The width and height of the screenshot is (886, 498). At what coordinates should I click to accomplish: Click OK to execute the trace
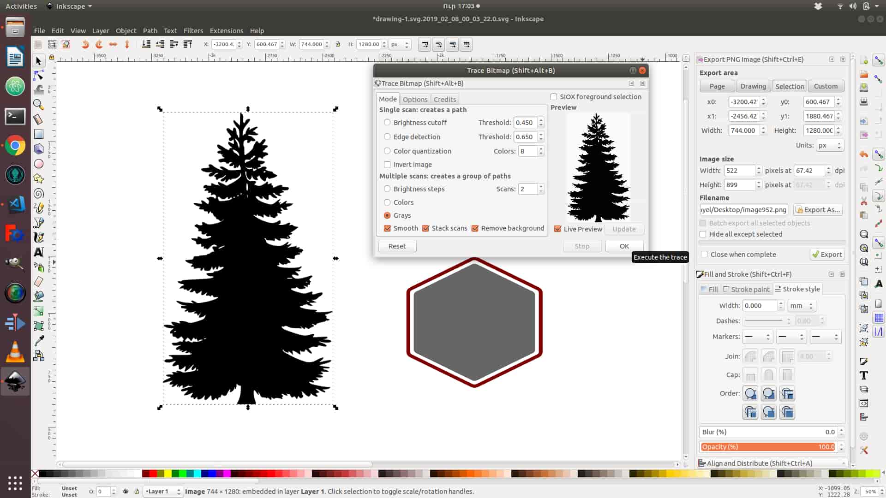tap(624, 246)
